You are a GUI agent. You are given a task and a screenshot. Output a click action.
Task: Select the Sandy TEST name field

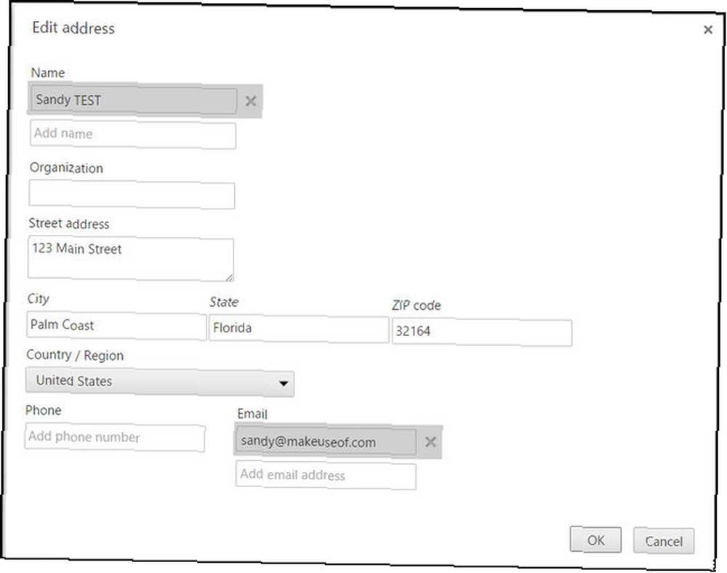pos(134,100)
